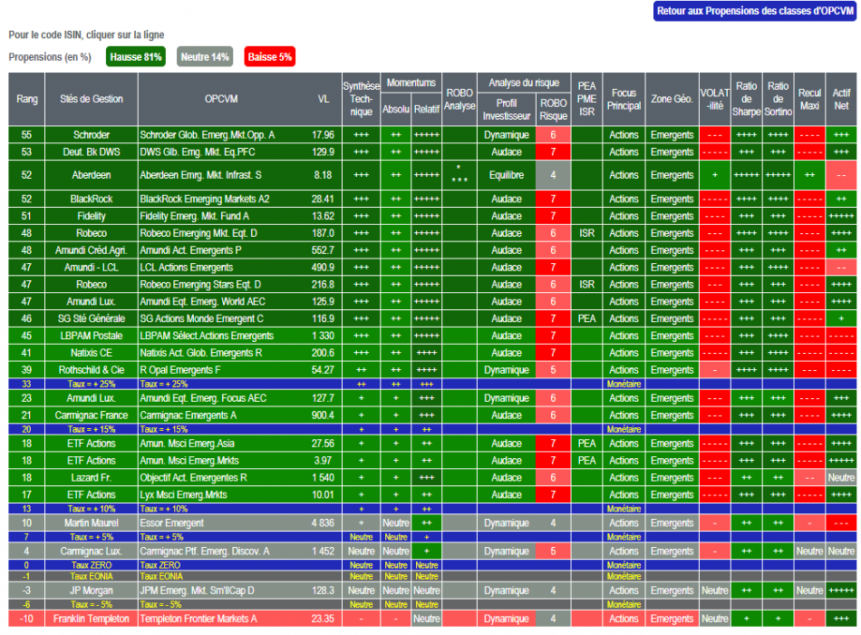This screenshot has width=861, height=635.
Task: Click the Rothschild & Cie management company cell
Action: (92, 369)
